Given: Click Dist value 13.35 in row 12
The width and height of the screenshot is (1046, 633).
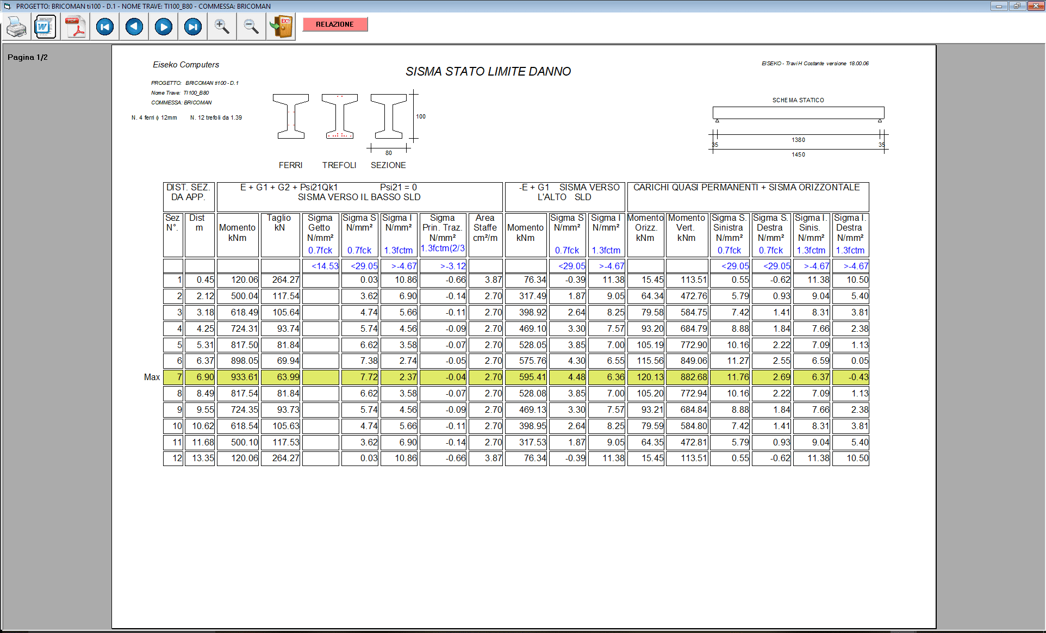Looking at the screenshot, I should point(200,458).
